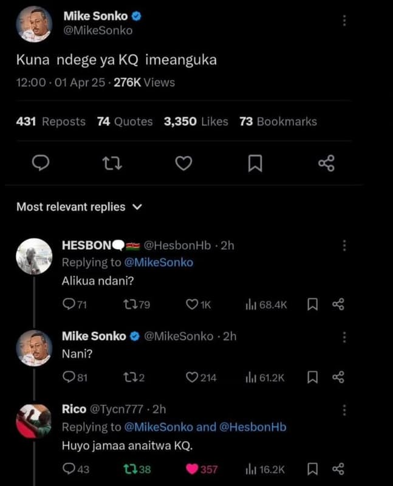The image size is (393, 486).
Task: Expand the 'Most relevant replies' sorting dropdown
Action: pyautogui.click(x=79, y=207)
